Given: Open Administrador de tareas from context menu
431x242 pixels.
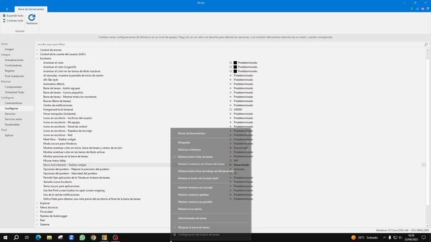Looking at the screenshot, I should click(x=211, y=218).
